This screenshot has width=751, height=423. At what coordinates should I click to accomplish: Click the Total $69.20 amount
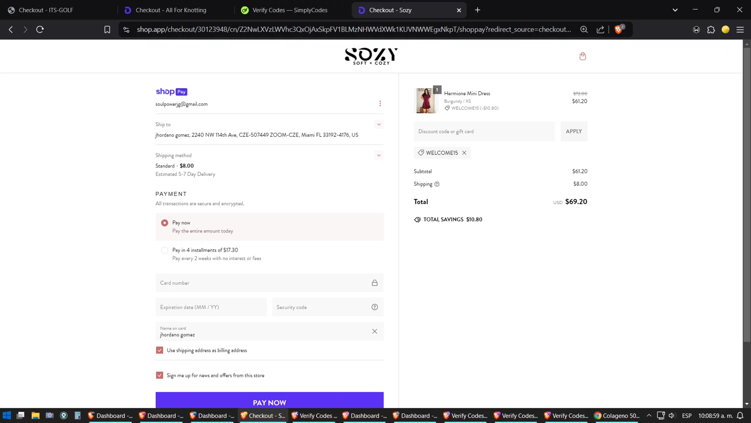576,201
